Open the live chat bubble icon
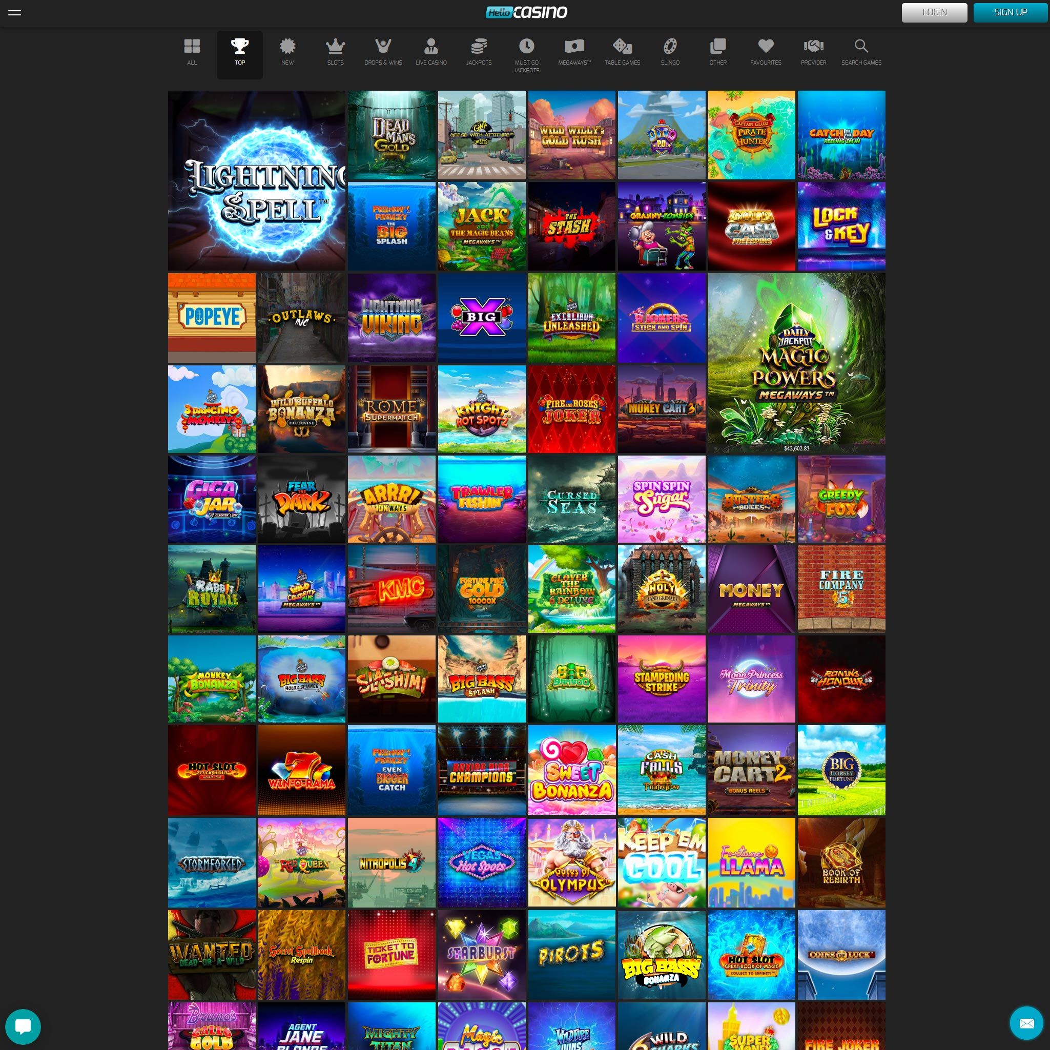The image size is (1050, 1050). tap(23, 1026)
